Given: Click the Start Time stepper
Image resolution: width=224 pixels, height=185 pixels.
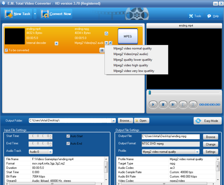Looking at the screenshot, I should click(x=50, y=137).
